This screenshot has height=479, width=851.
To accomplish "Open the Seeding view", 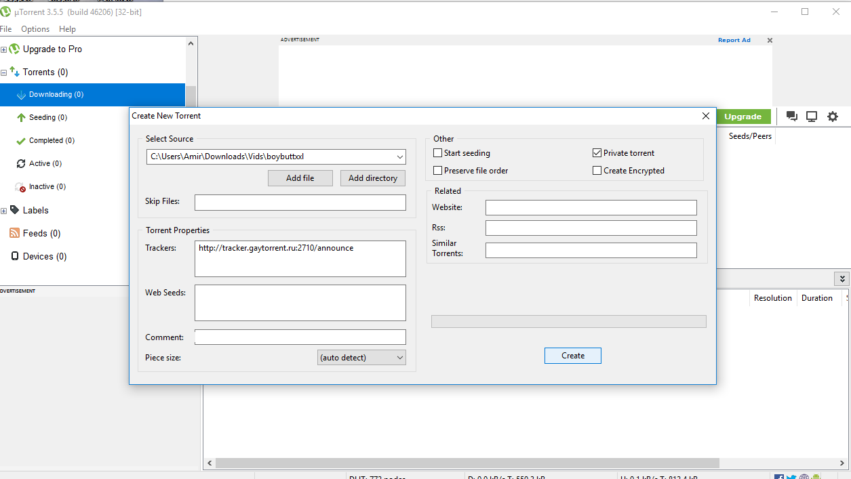I will 47,117.
